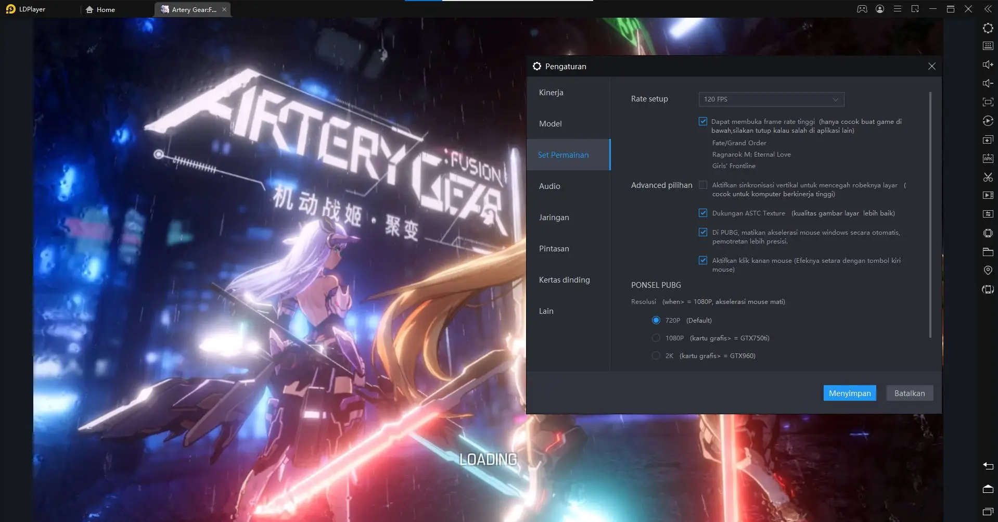Screen dimensions: 998x522
Task: Rotate the emulator screen icon
Action: (988, 289)
